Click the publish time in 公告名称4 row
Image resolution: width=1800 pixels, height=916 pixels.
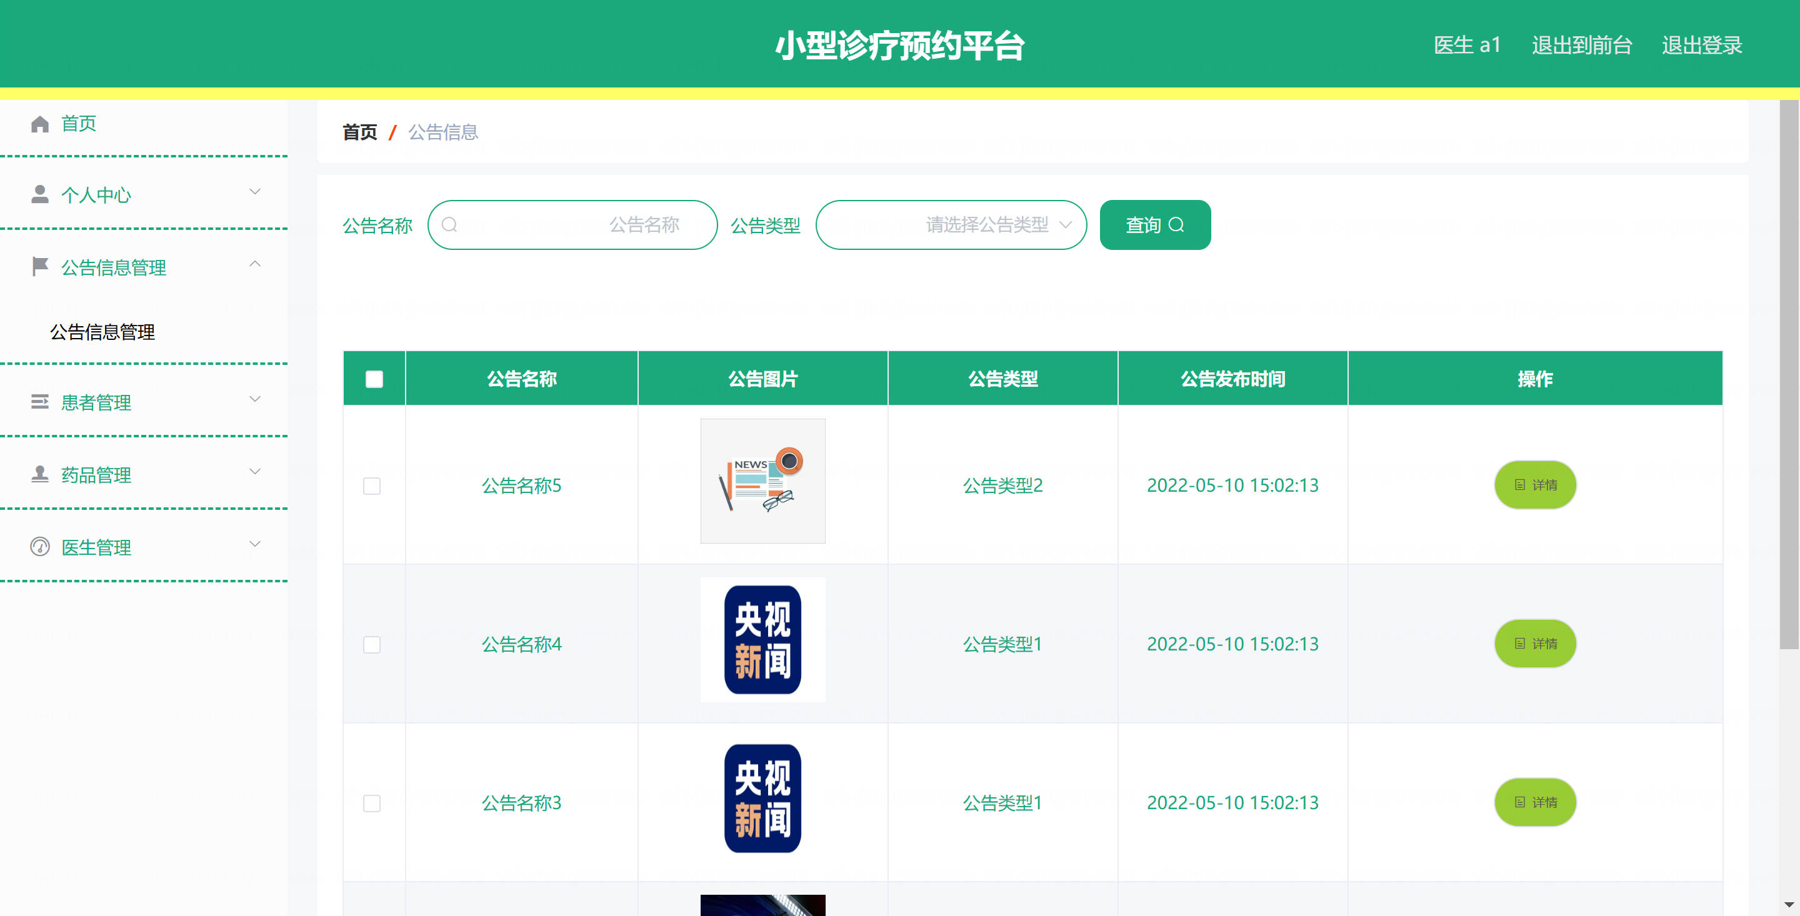1232,644
